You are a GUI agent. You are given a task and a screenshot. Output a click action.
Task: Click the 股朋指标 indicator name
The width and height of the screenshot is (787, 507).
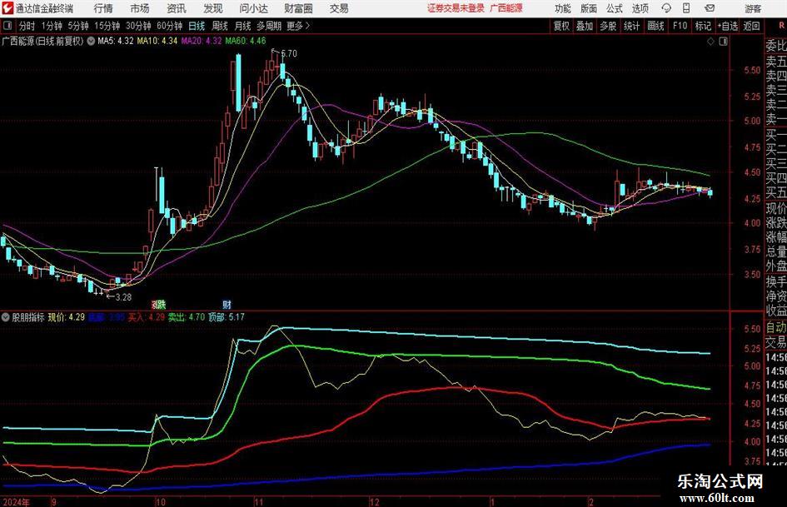[x=28, y=317]
